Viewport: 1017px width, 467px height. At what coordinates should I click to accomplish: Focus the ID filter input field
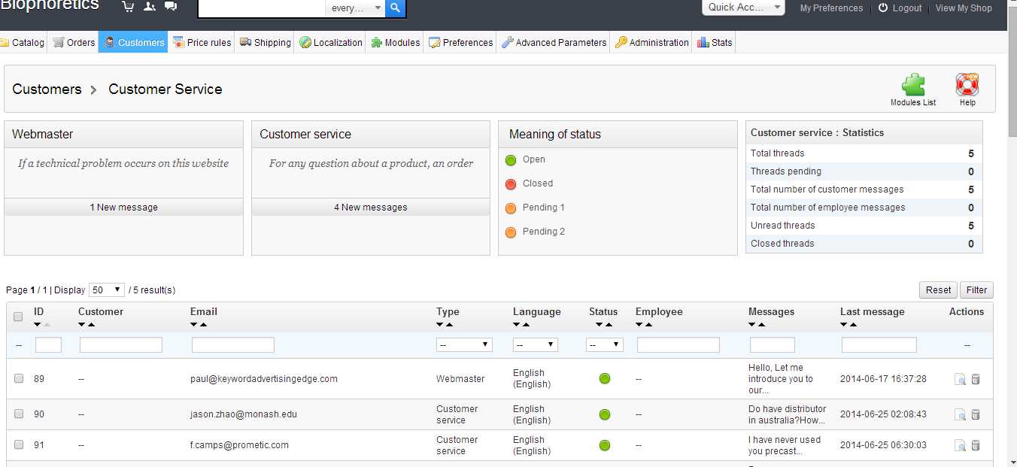click(48, 344)
